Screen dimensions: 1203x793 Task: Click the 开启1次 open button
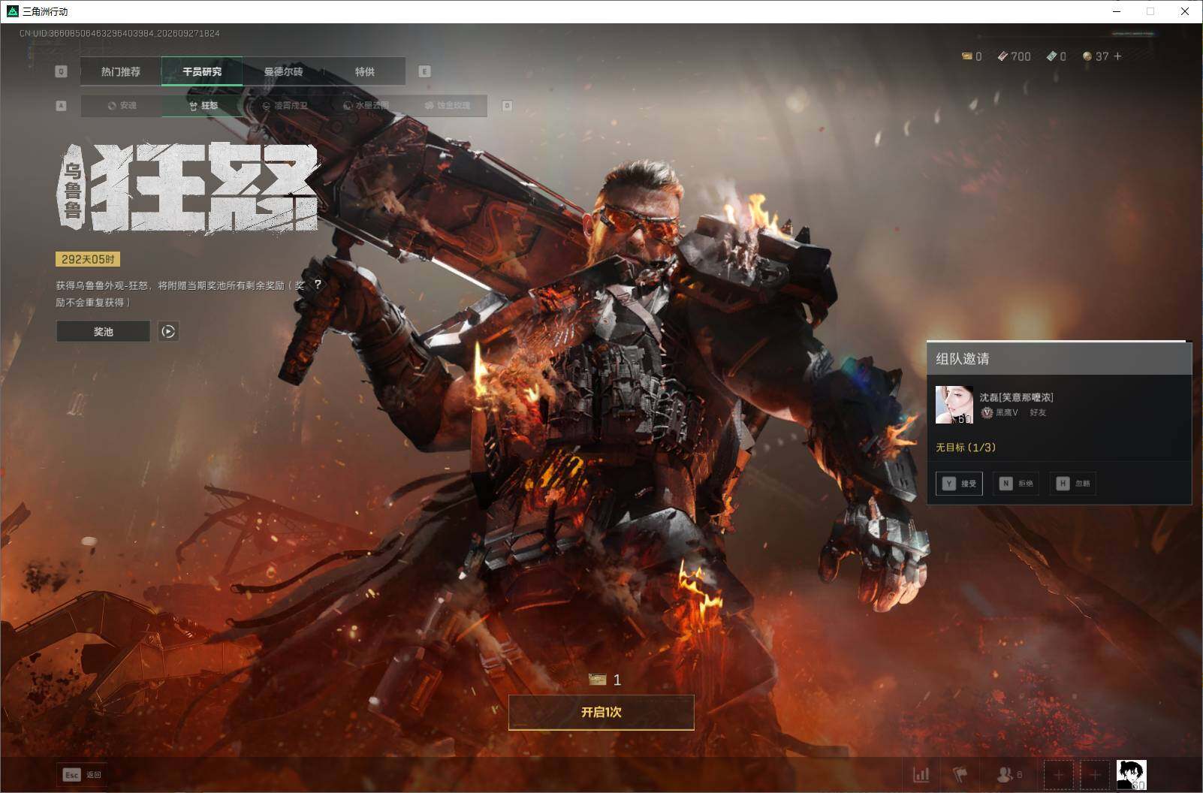click(x=601, y=712)
